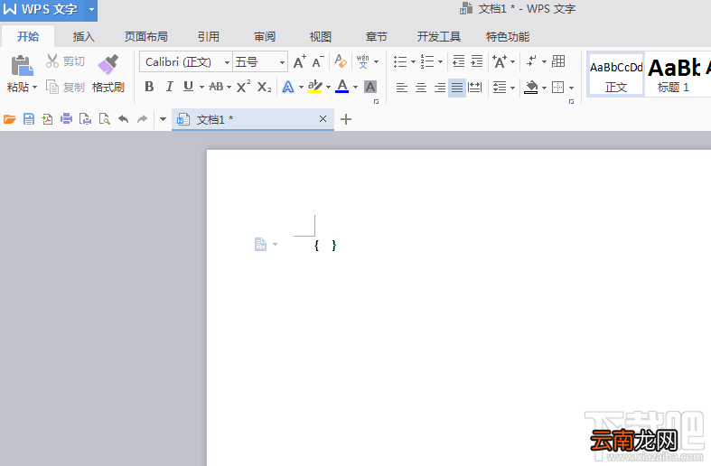Expand the Paste options arrow
The height and width of the screenshot is (466, 711).
tap(34, 87)
